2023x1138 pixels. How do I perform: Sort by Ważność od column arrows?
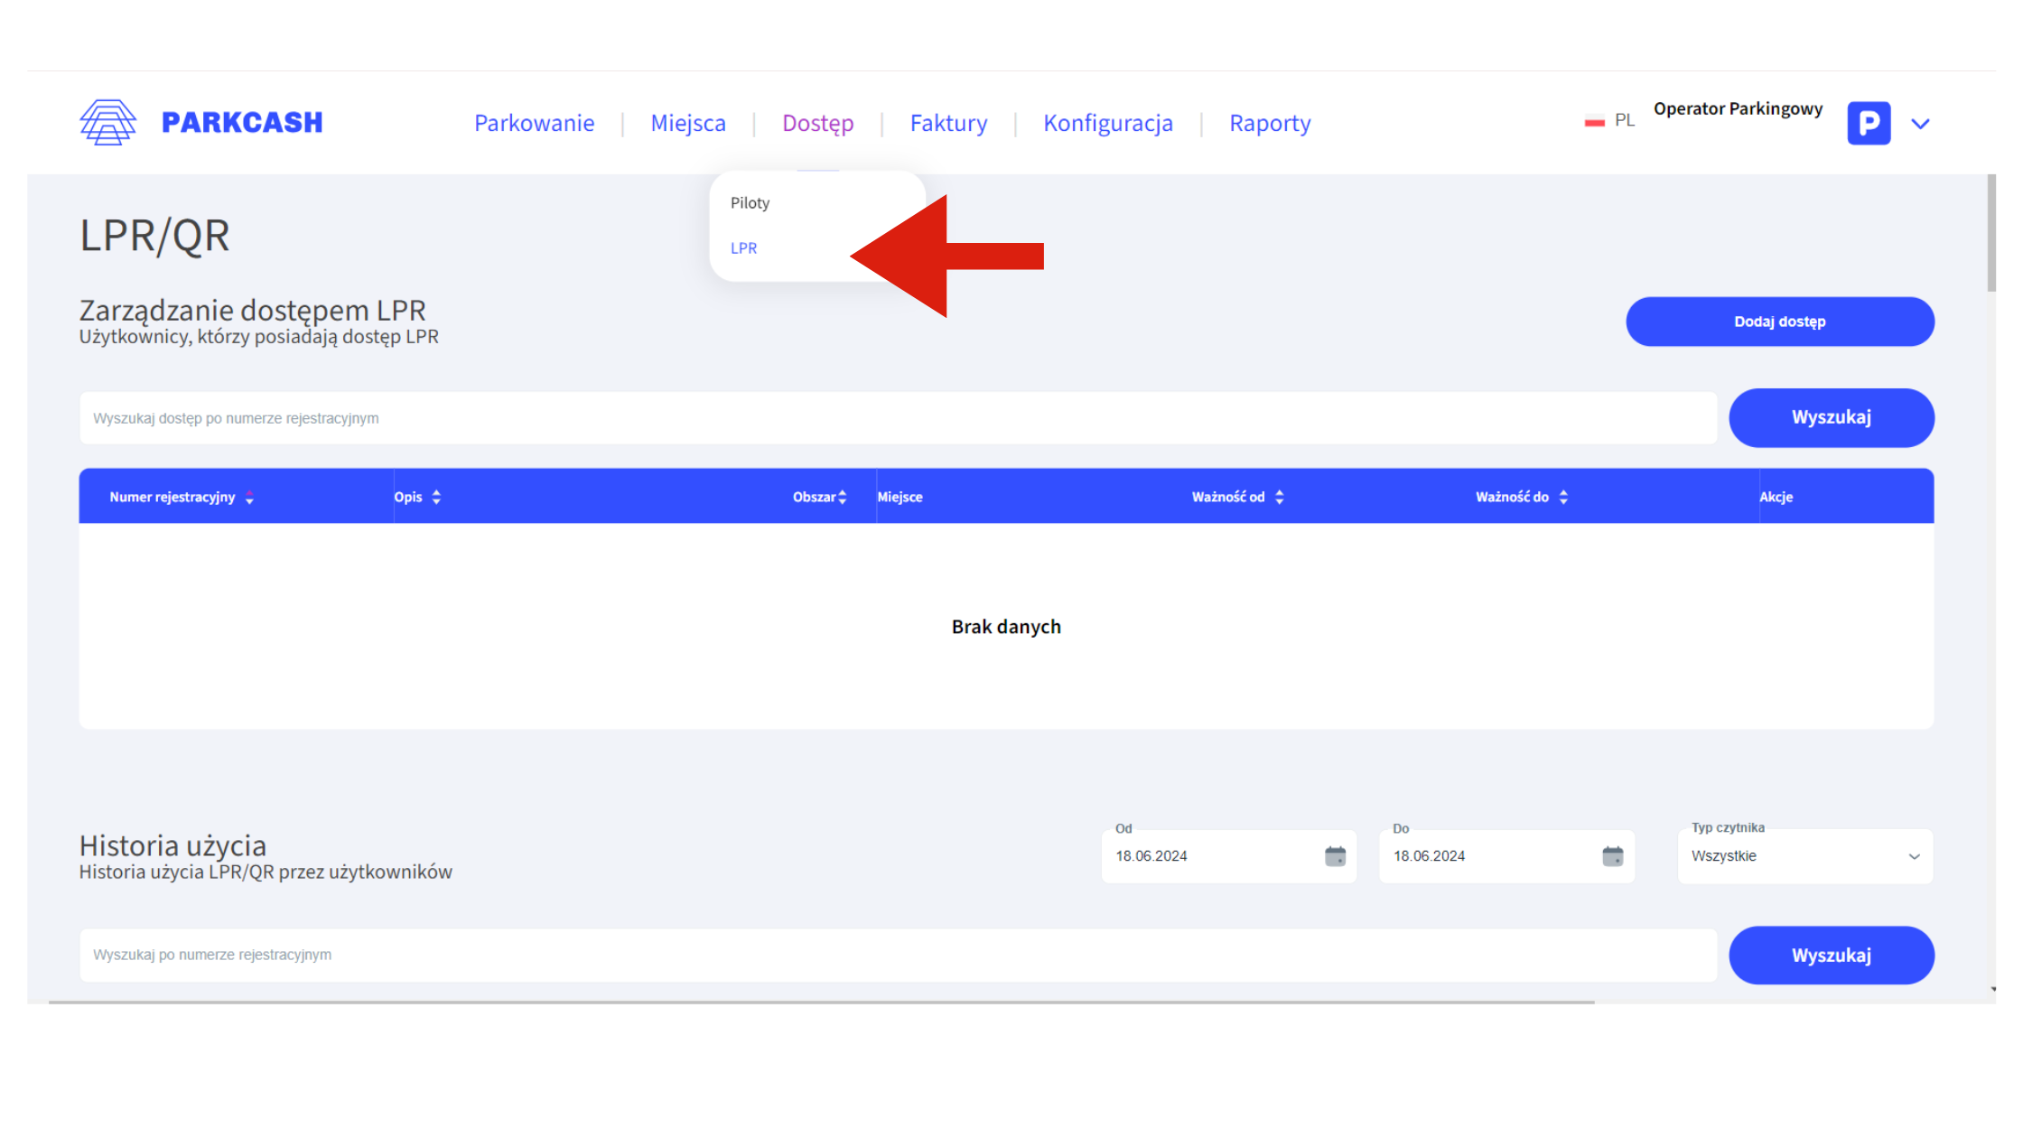1279,498
